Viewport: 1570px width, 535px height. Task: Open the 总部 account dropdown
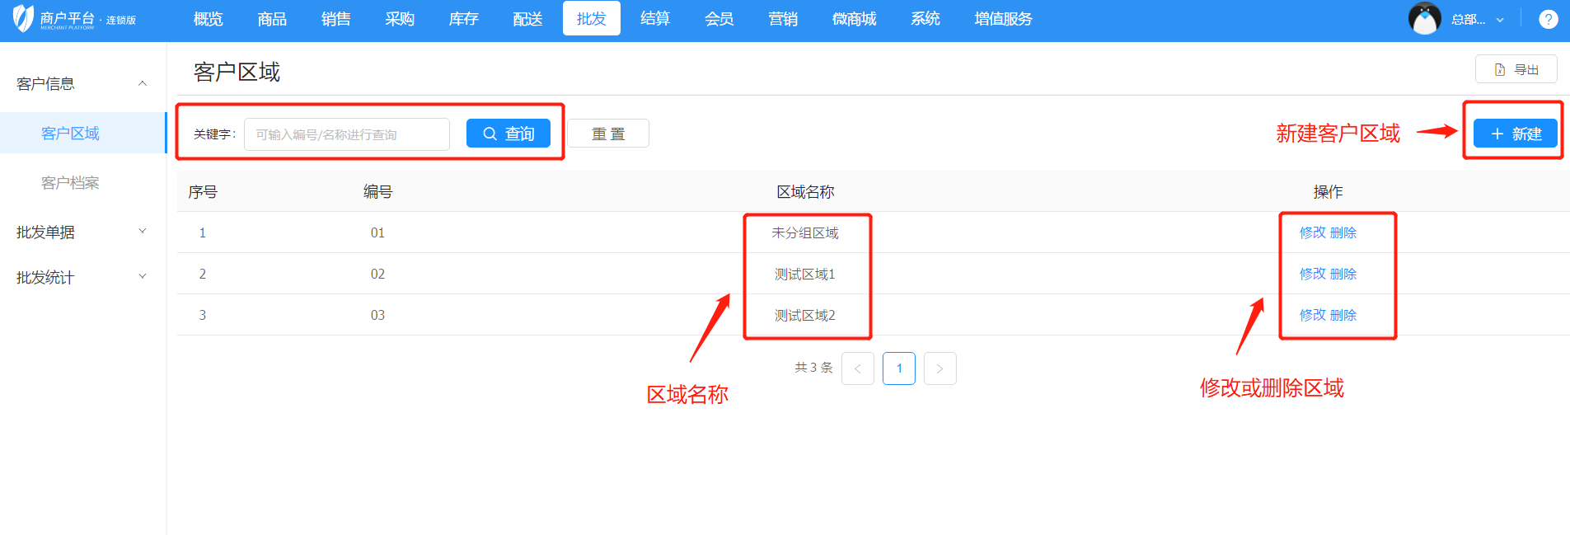pos(1477,20)
